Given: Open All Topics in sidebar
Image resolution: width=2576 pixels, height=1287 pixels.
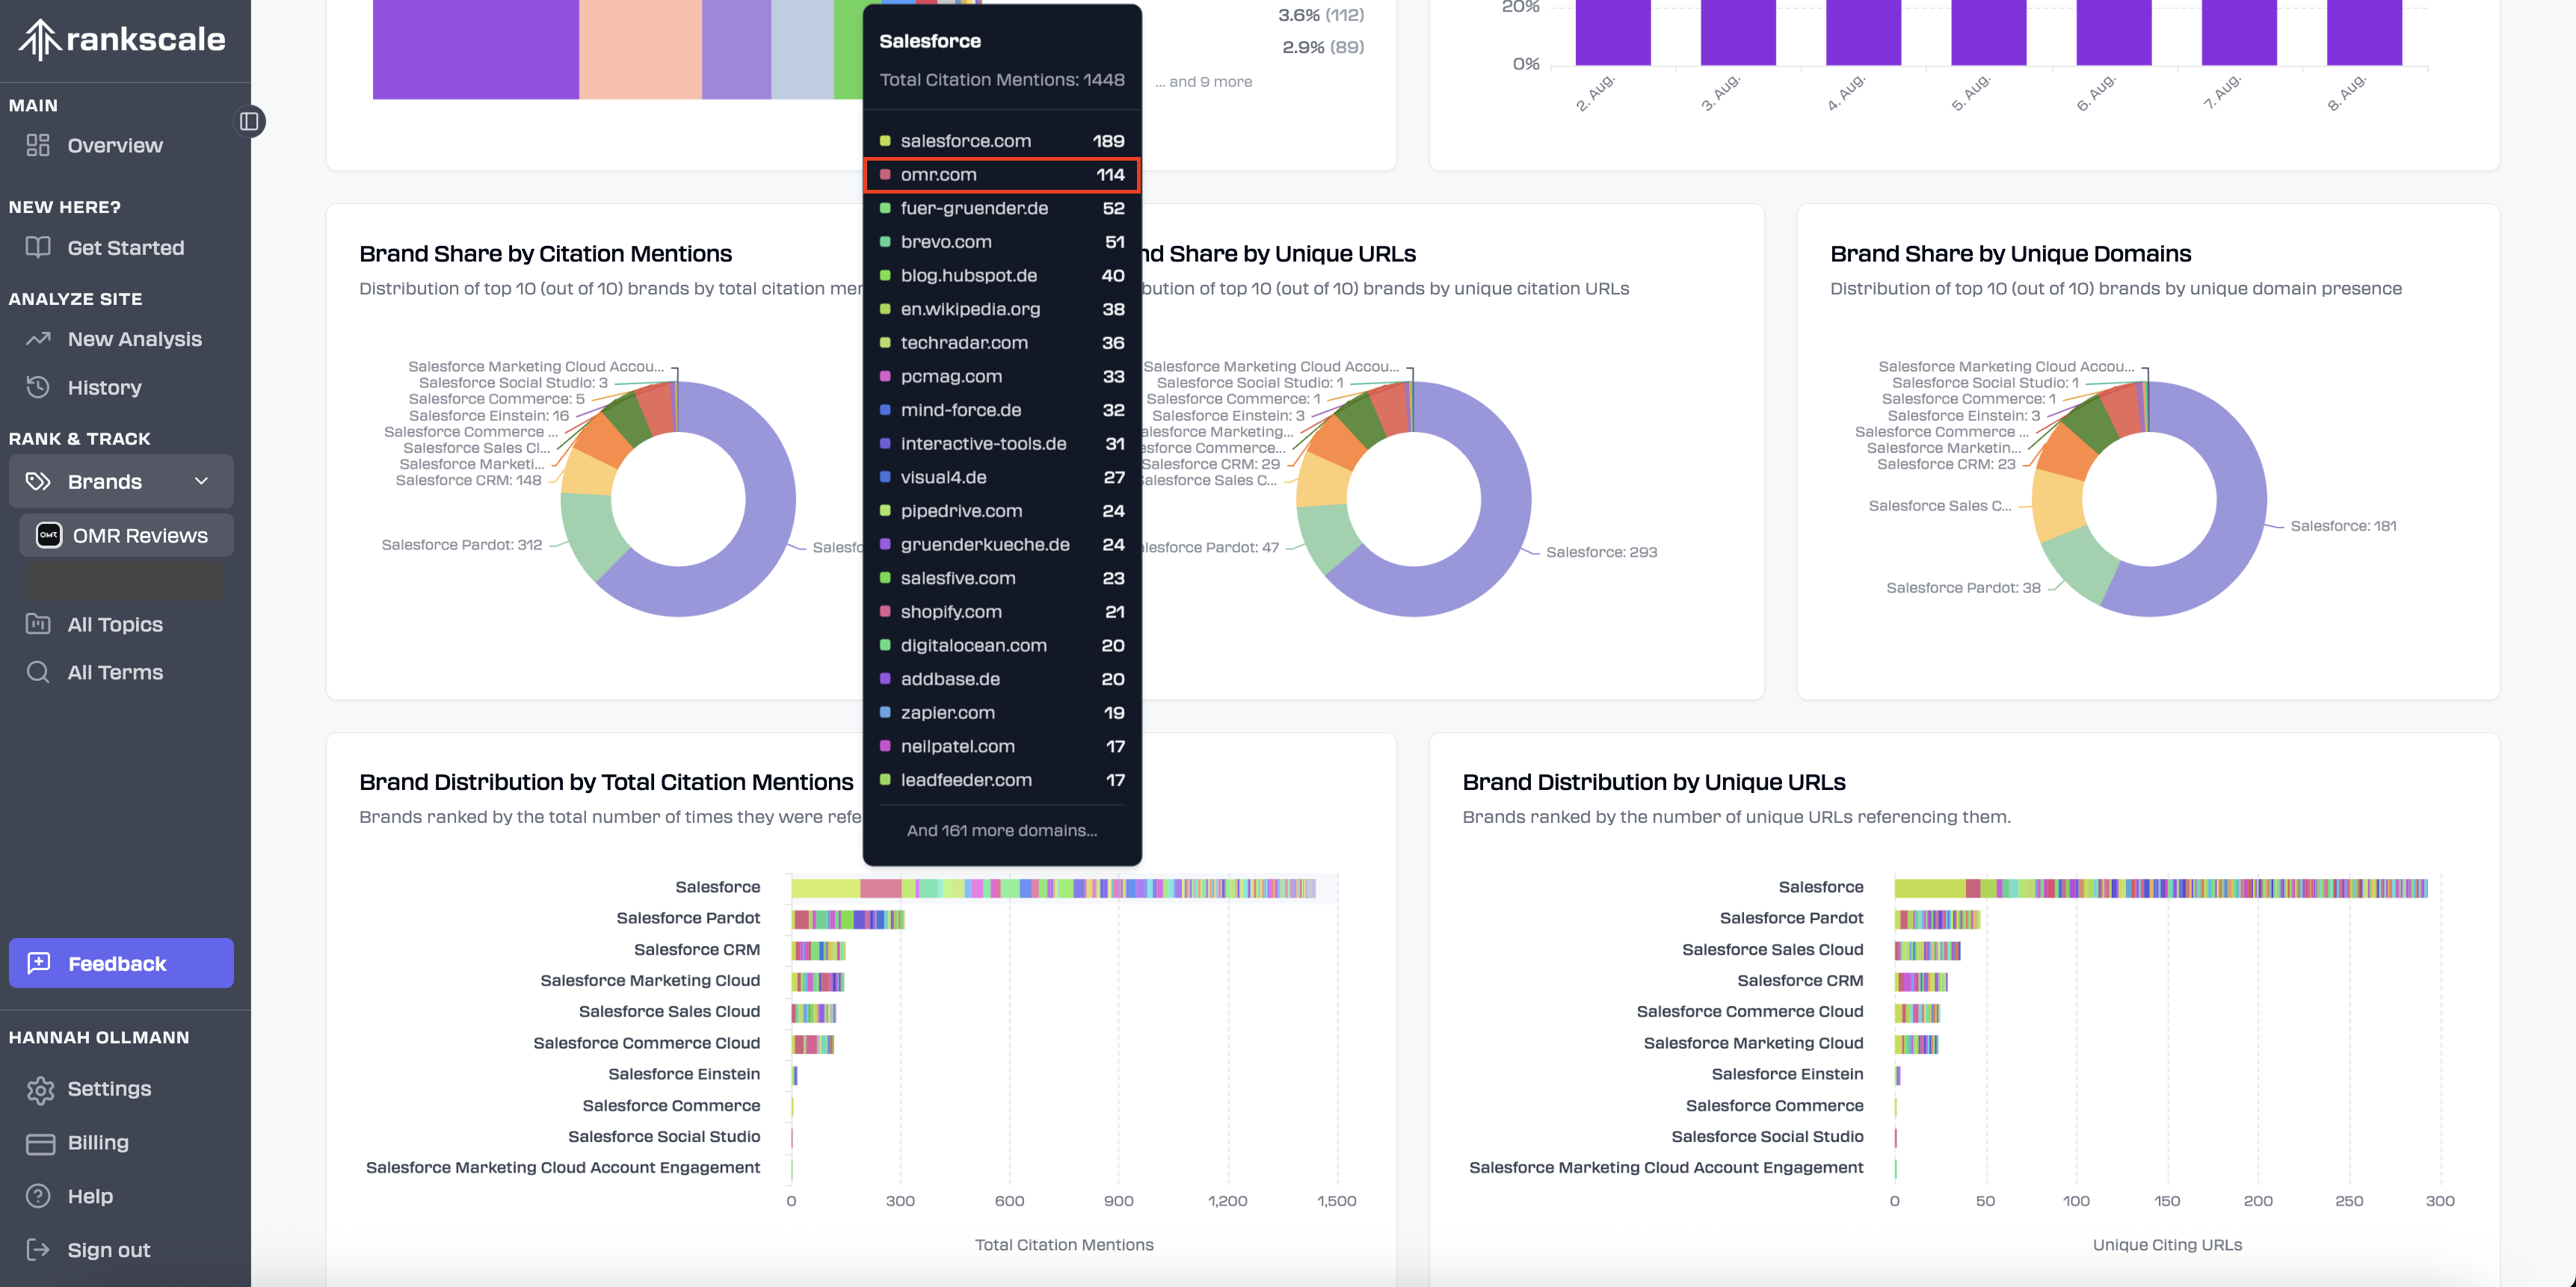Looking at the screenshot, I should pyautogui.click(x=114, y=625).
